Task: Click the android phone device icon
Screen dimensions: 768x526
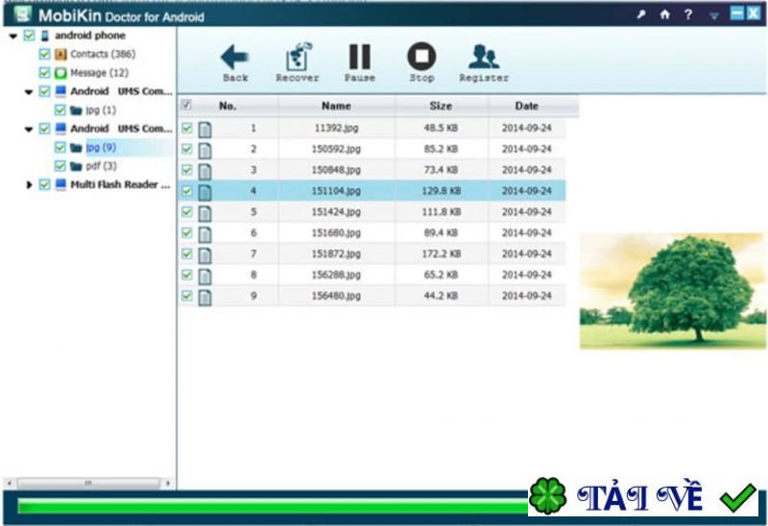Action: tap(45, 36)
